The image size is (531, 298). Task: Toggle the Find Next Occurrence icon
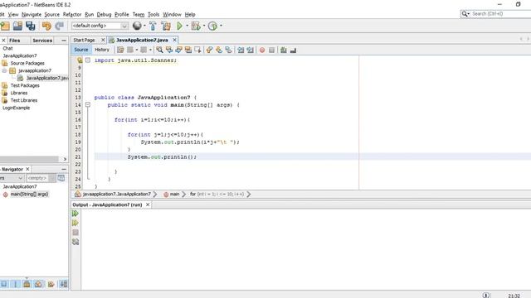(178, 50)
